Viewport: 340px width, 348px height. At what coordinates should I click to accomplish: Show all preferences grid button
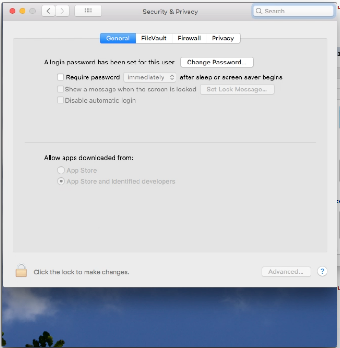(x=88, y=11)
